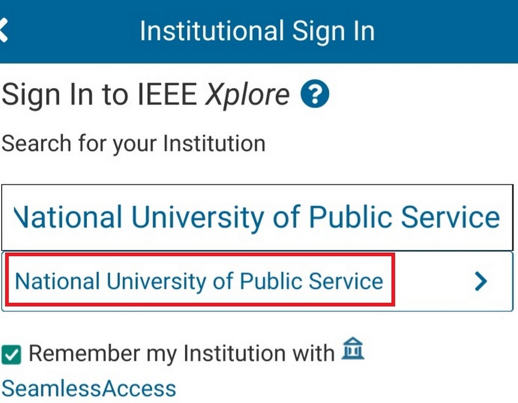Image resolution: width=518 pixels, height=403 pixels.
Task: Click the typed text National University of Public Service
Action: [x=257, y=218]
